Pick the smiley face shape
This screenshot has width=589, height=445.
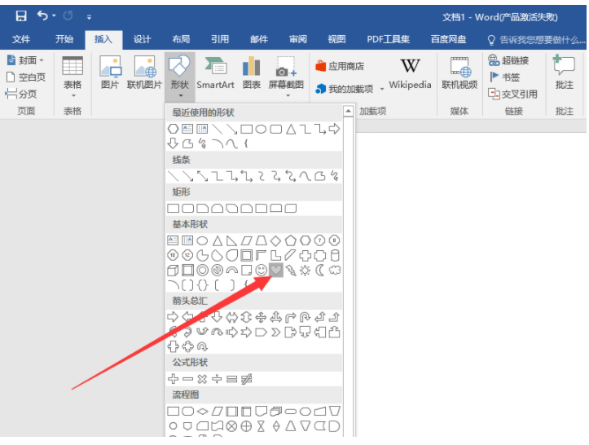262,271
